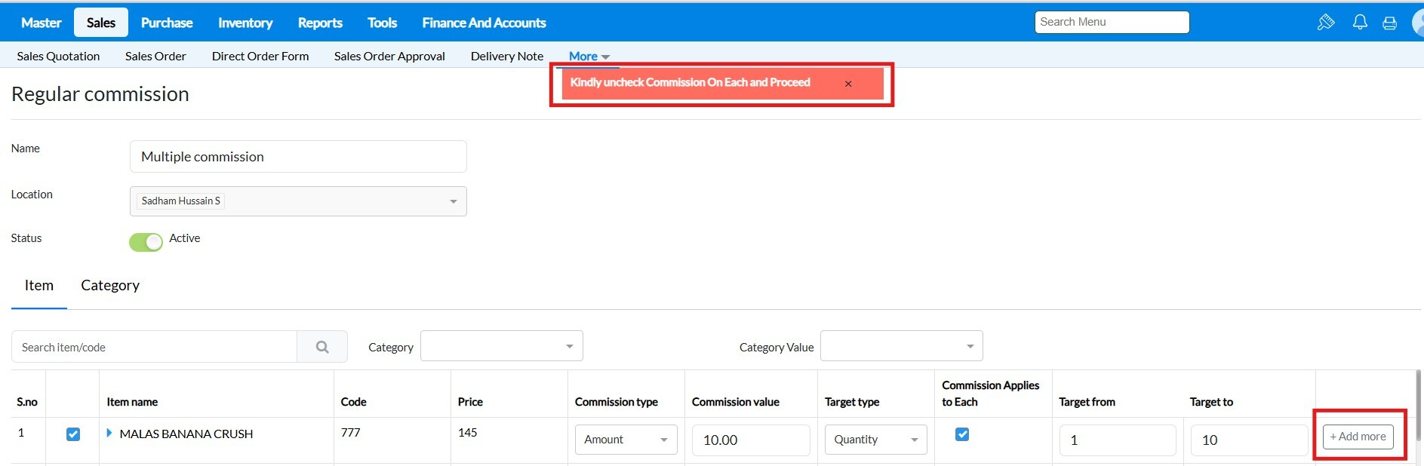Click the magnifier search item button

point(322,347)
